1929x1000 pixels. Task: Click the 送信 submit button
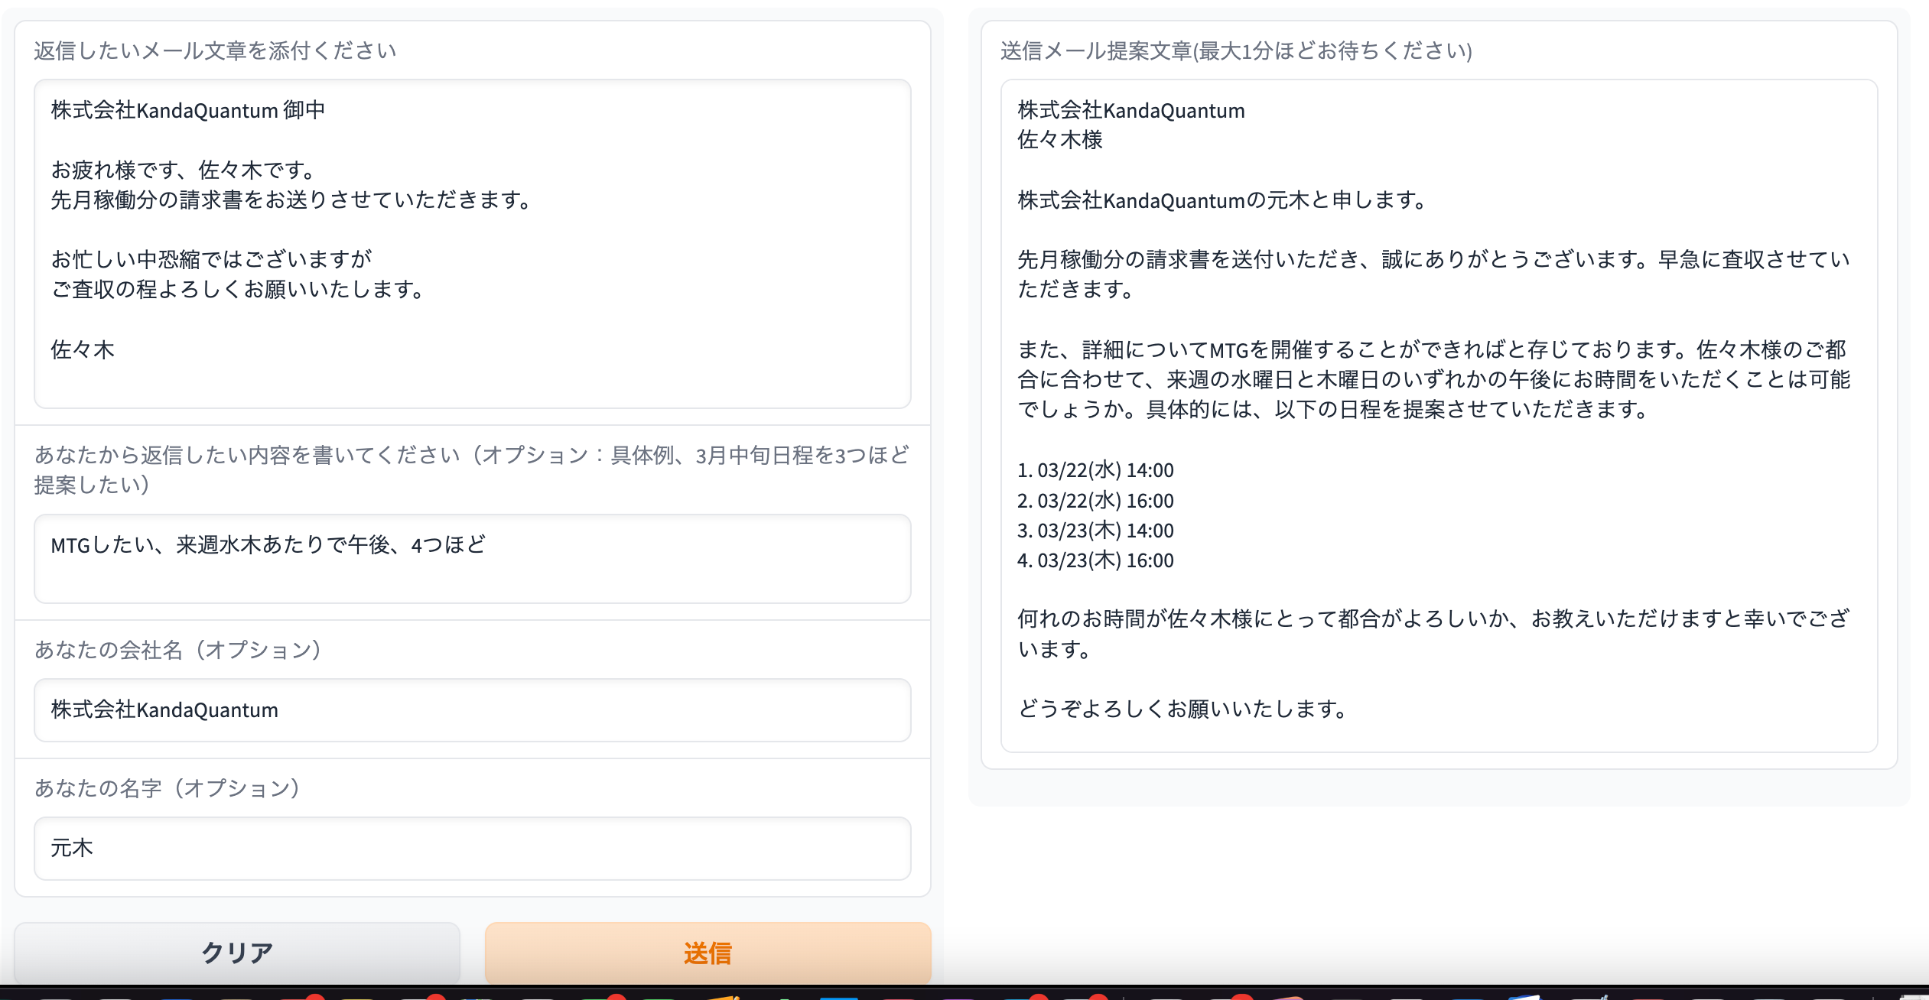pos(708,953)
